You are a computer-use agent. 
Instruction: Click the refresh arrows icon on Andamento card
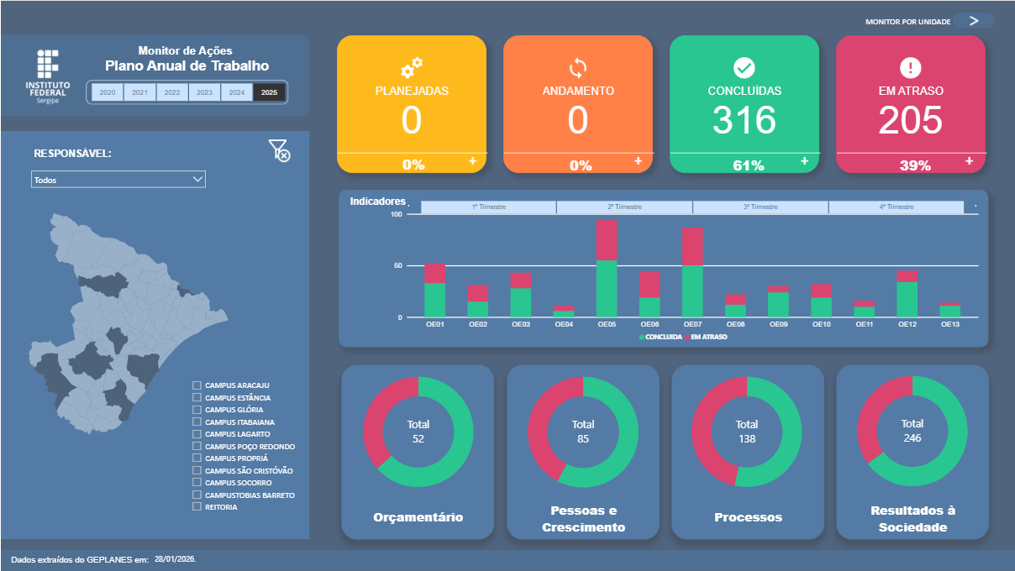577,67
